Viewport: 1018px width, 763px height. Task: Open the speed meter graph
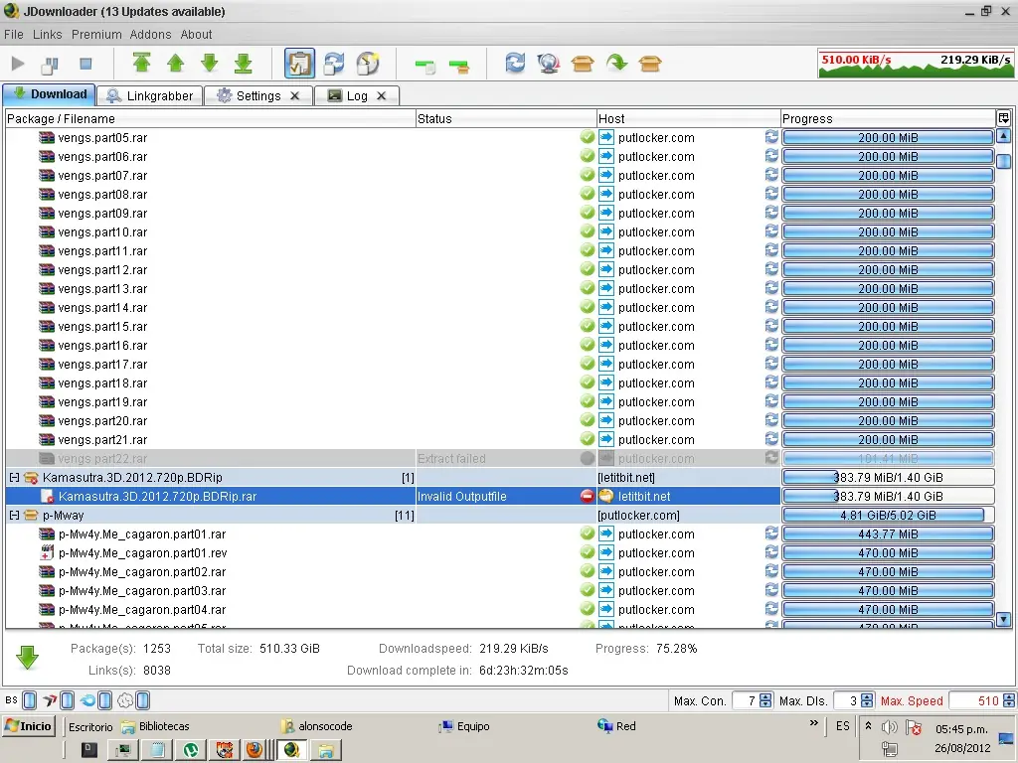tap(916, 65)
